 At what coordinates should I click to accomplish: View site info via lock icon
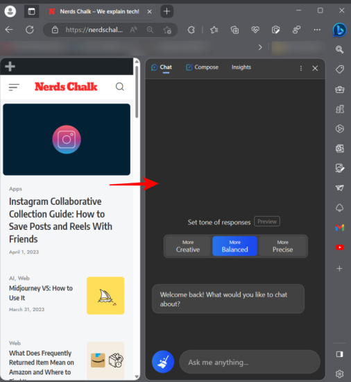coord(55,30)
